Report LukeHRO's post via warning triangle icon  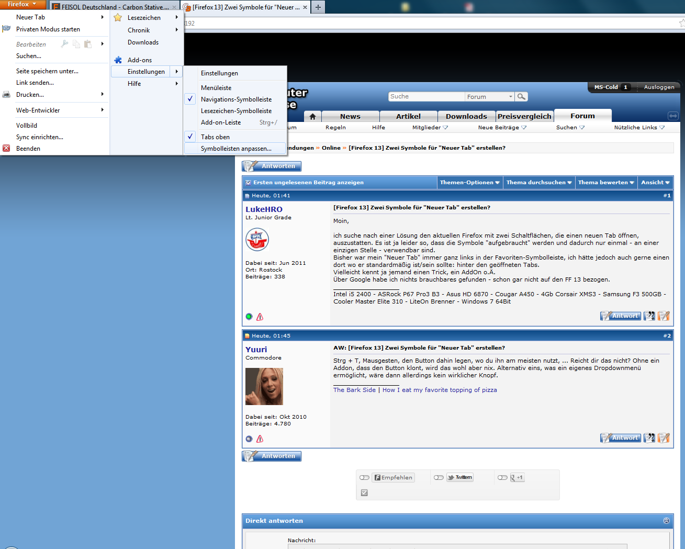pyautogui.click(x=260, y=317)
